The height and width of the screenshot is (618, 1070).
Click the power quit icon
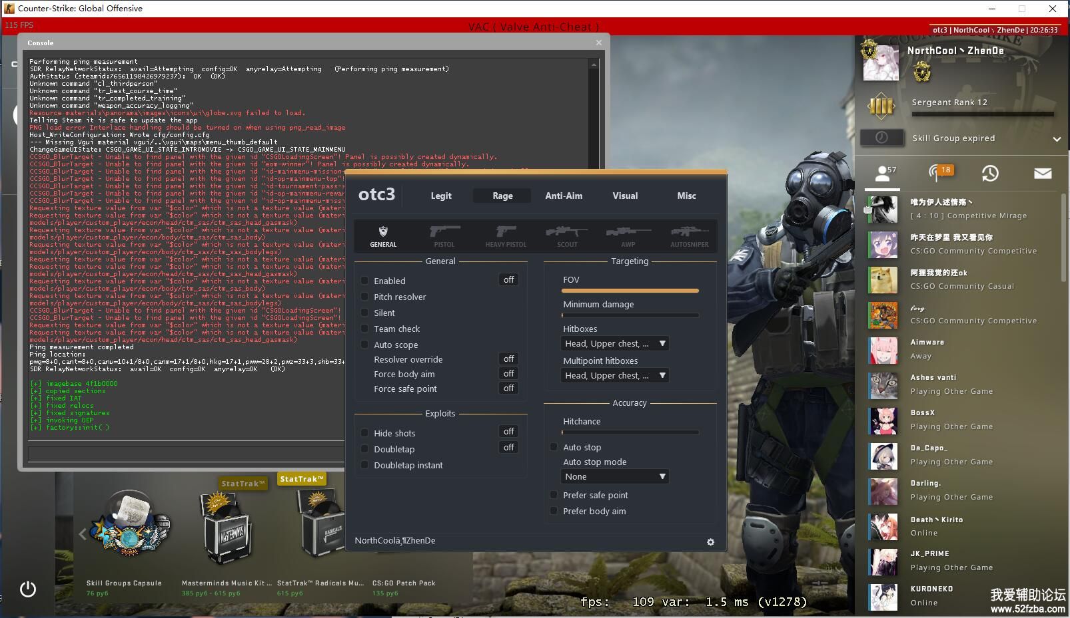click(28, 589)
